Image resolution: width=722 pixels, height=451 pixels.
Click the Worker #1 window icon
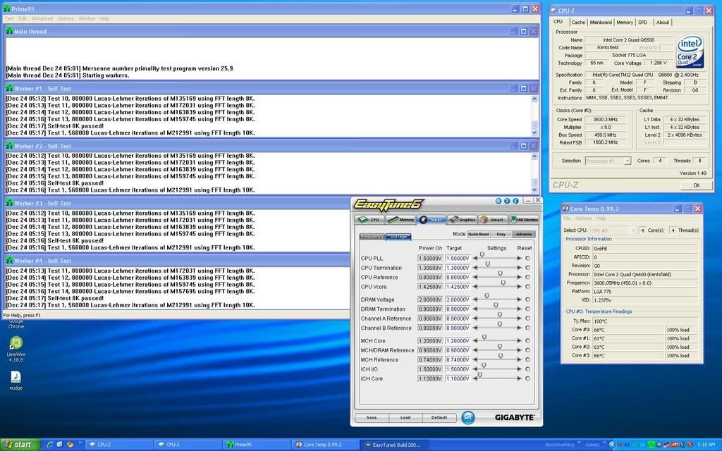tap(9, 88)
